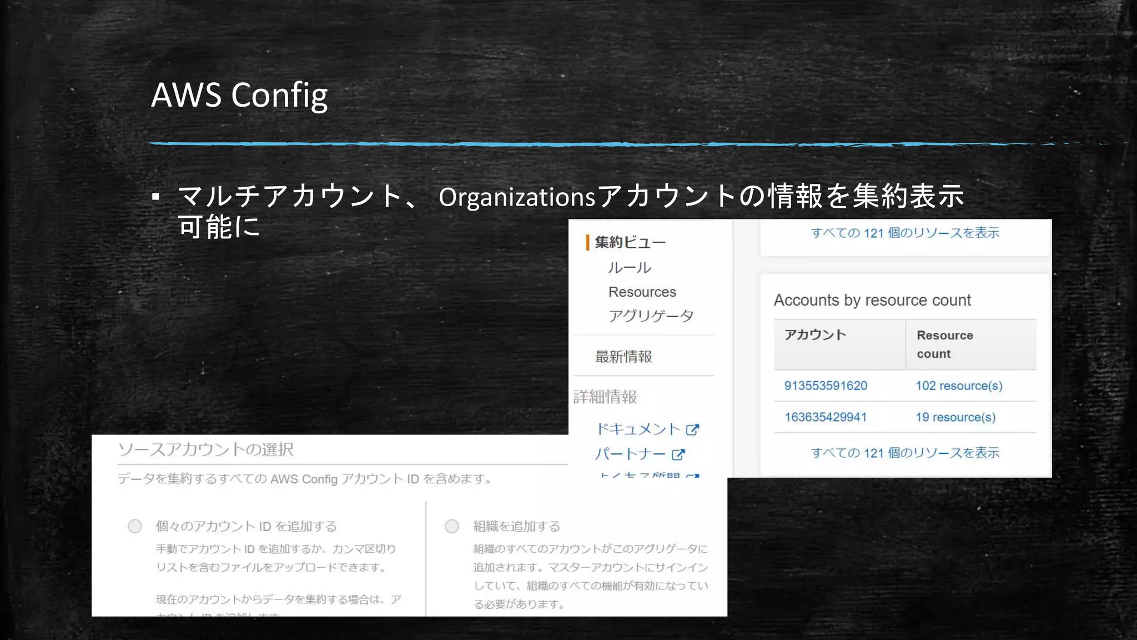Click the 19 resource(s) link
Viewport: 1137px width, 640px height.
pos(955,417)
